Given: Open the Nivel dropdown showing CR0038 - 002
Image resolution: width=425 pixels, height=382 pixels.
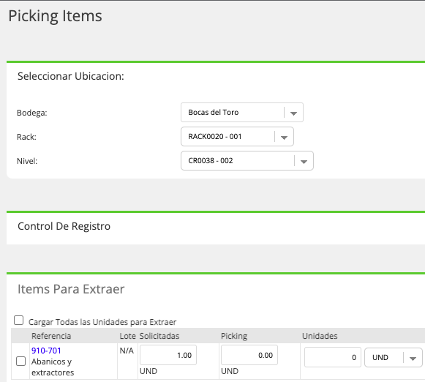Looking at the screenshot, I should 247,160.
